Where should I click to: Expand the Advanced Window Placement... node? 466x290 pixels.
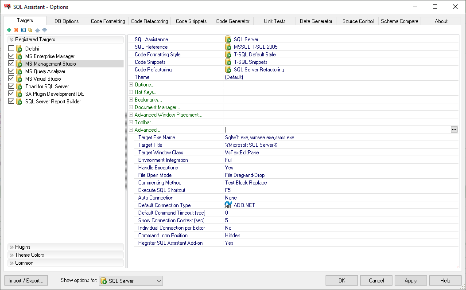pos(131,115)
